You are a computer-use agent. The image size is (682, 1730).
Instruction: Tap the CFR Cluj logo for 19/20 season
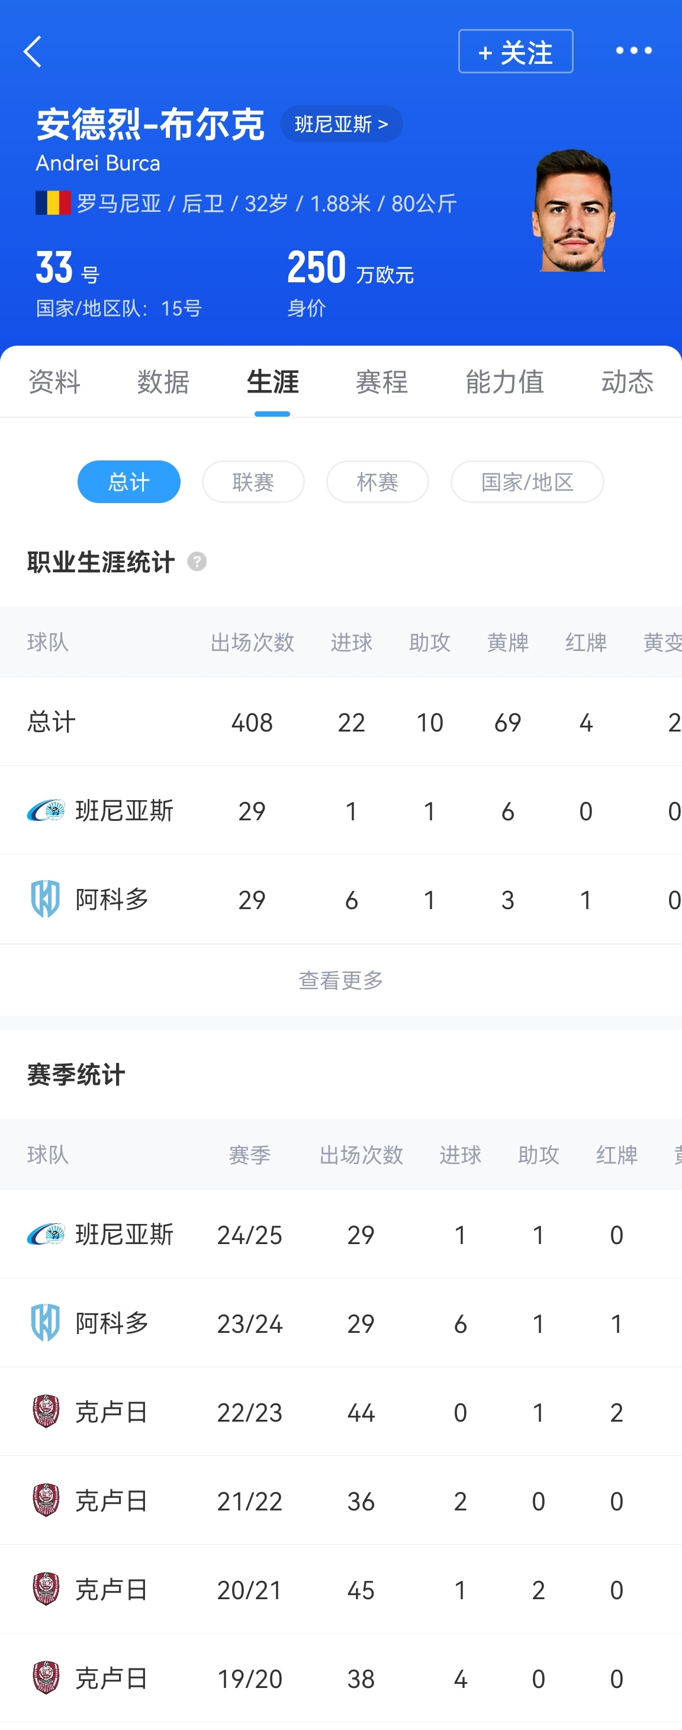46,1677
